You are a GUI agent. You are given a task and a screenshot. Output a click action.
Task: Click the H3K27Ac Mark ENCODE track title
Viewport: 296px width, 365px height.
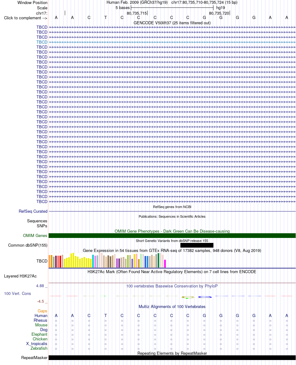click(x=172, y=272)
